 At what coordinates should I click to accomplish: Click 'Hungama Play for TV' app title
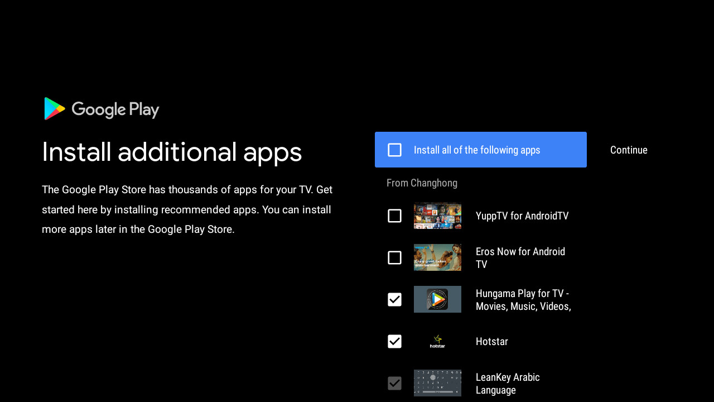coord(523,300)
